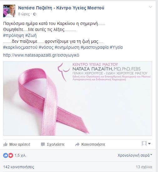Open the comment-as identity dropdown arrow

click(x=149, y=144)
